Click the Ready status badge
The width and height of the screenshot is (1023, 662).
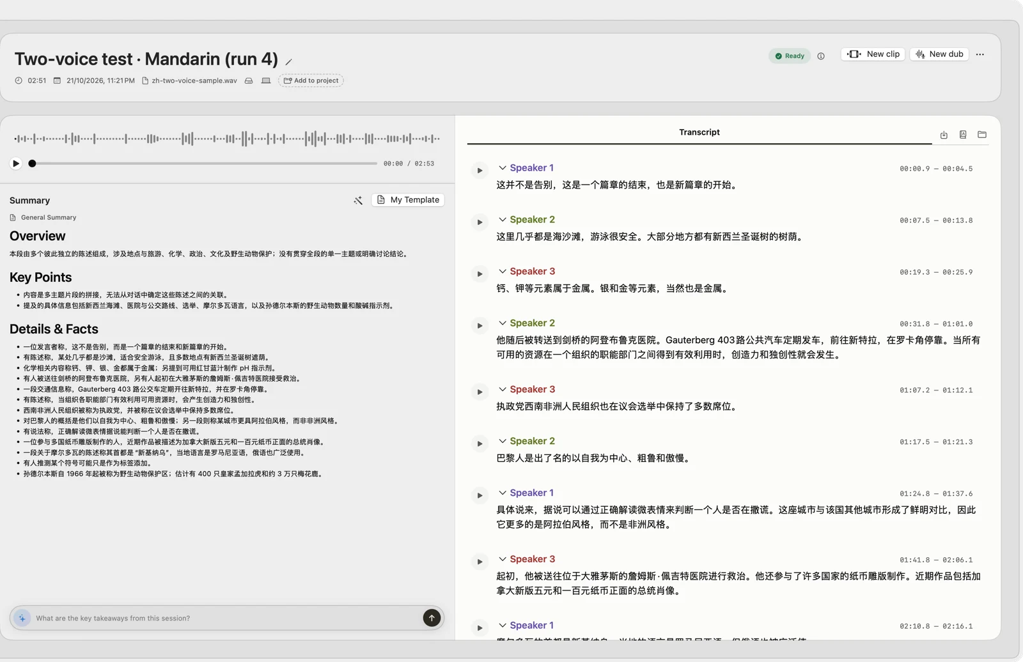[x=790, y=56]
